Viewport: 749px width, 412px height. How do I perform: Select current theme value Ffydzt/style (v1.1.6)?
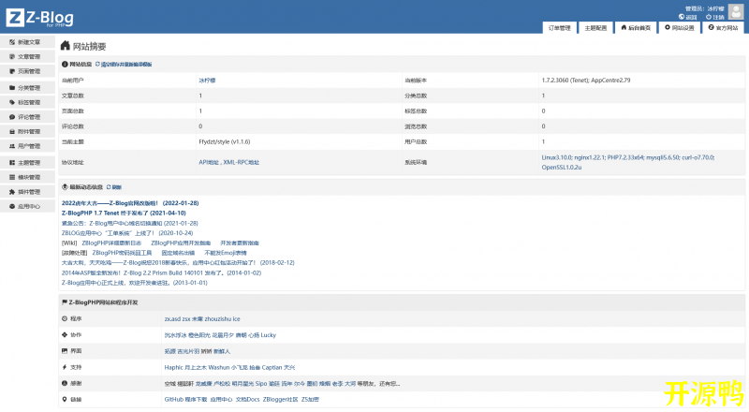[x=225, y=142]
